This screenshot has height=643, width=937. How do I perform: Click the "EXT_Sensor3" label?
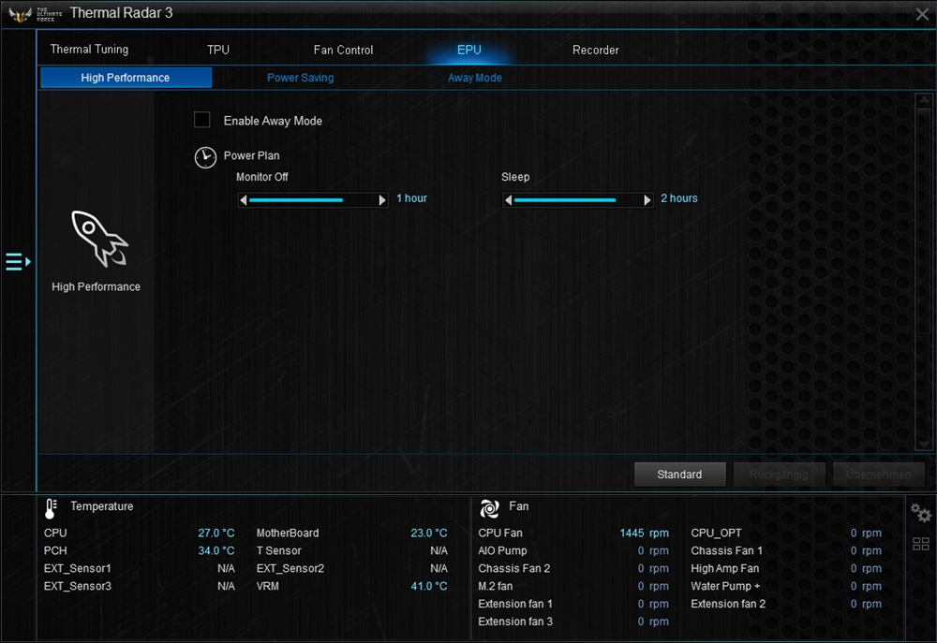77,586
